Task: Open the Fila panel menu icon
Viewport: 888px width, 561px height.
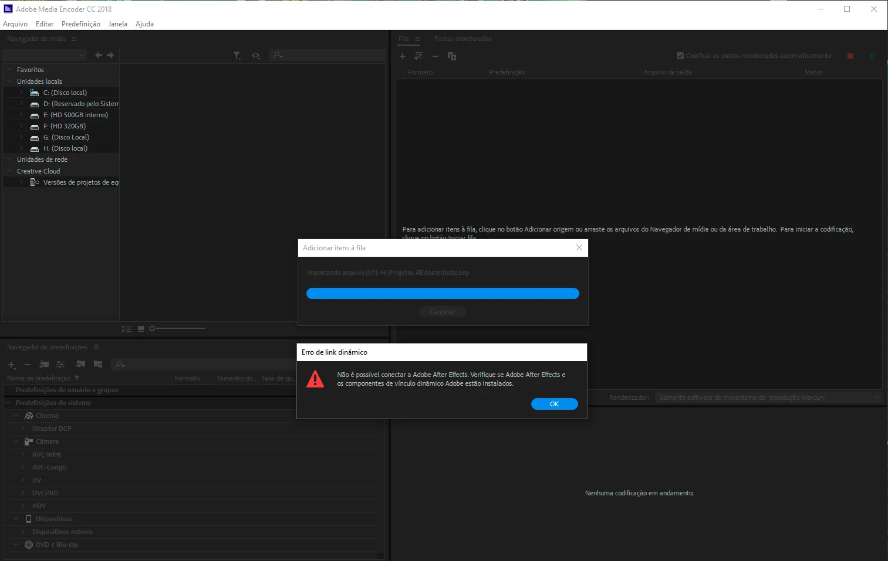Action: click(x=418, y=39)
